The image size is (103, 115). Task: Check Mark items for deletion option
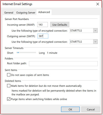point(9,86)
